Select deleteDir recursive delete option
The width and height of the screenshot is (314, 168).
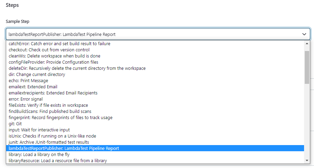[77, 68]
